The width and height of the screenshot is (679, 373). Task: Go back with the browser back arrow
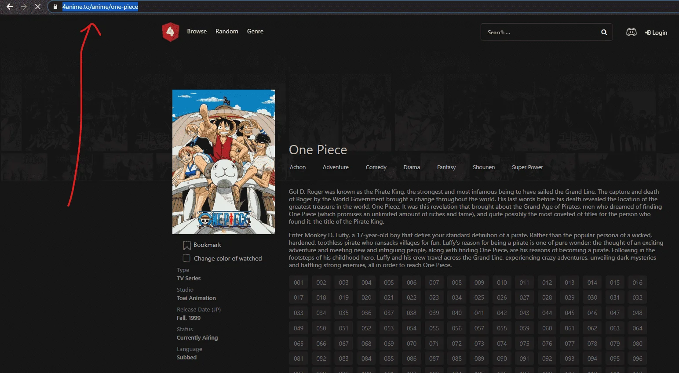coord(10,7)
